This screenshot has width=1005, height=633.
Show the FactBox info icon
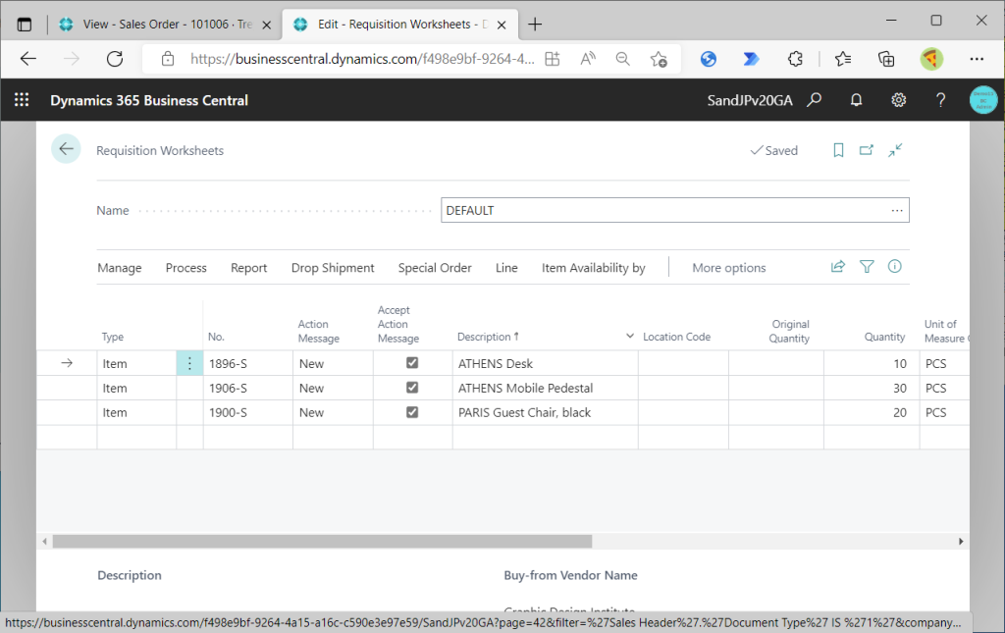pyautogui.click(x=895, y=267)
